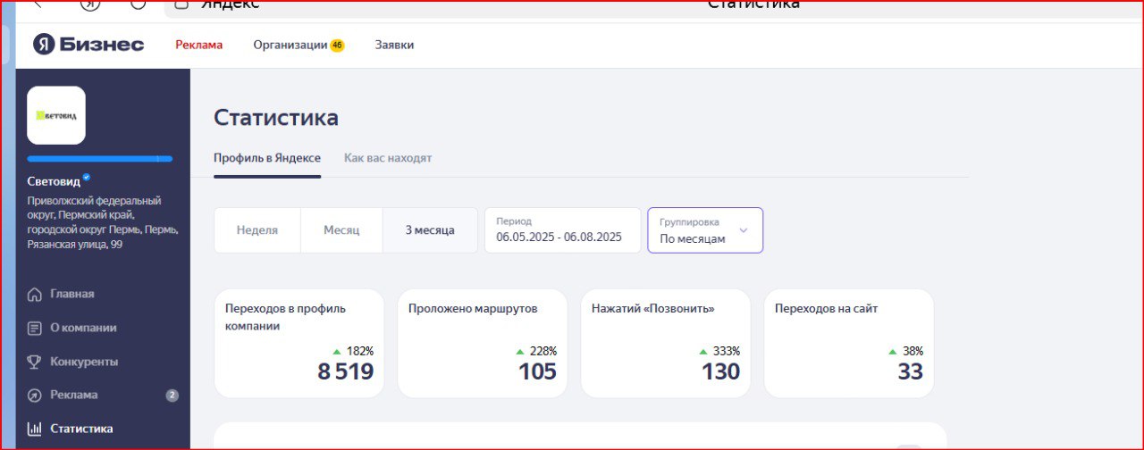Select the Месяц period button
The width and height of the screenshot is (1144, 450).
coord(341,230)
